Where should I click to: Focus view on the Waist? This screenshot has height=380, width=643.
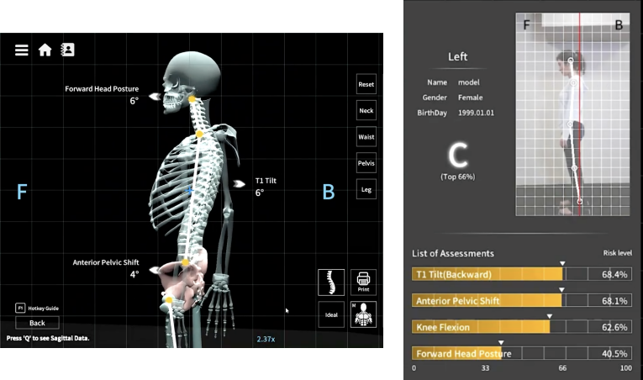click(366, 137)
